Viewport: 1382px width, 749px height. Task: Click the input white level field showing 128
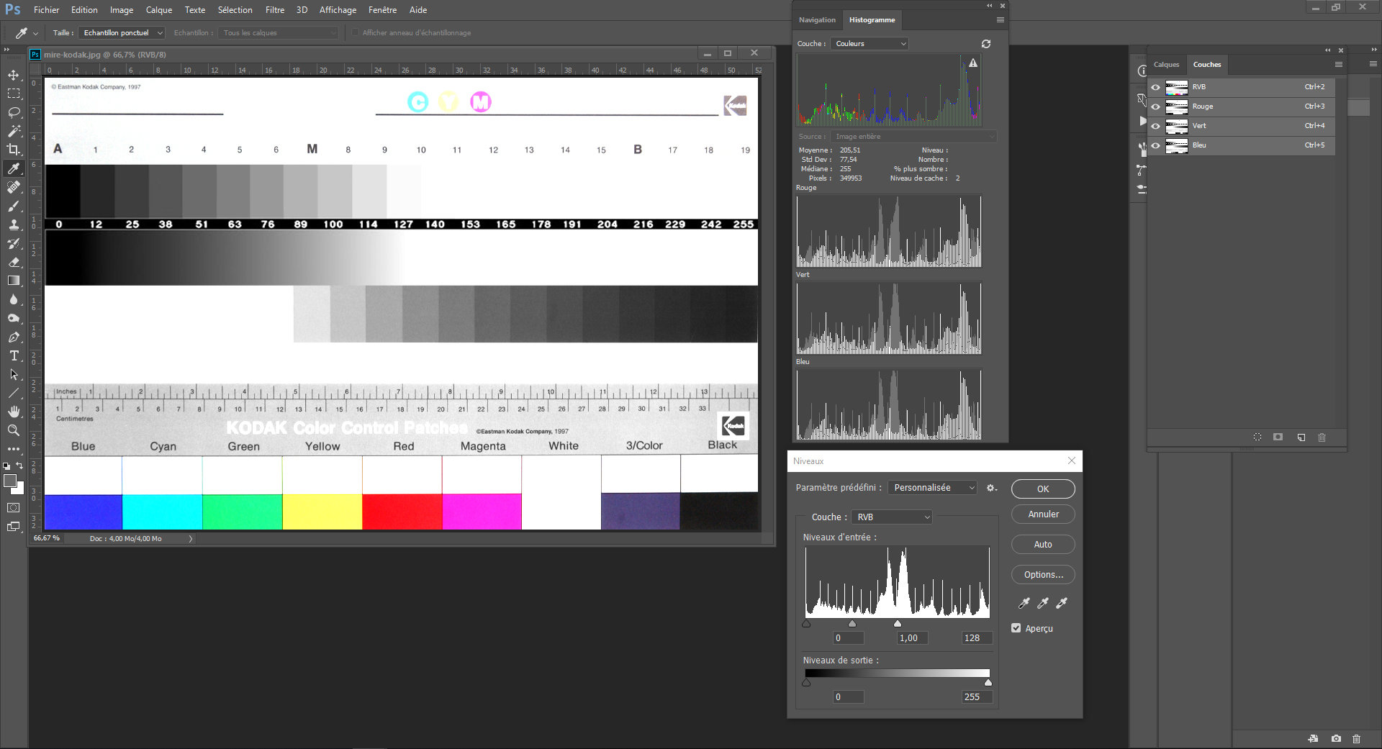(x=977, y=638)
